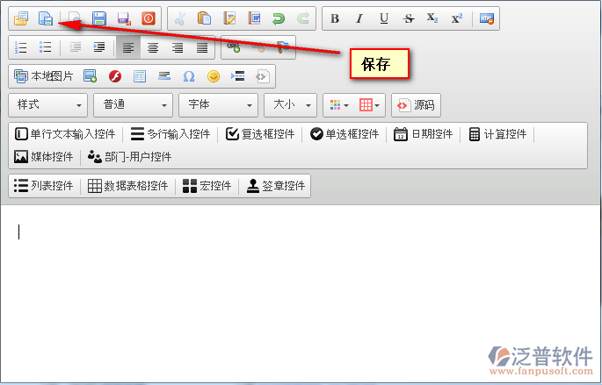The width and height of the screenshot is (602, 385).
Task: Insert a horizontal line
Action: (164, 76)
